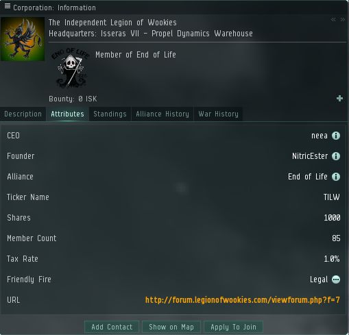This screenshot has width=349, height=335.
Task: Add bounty using the plus icon
Action: point(339,99)
